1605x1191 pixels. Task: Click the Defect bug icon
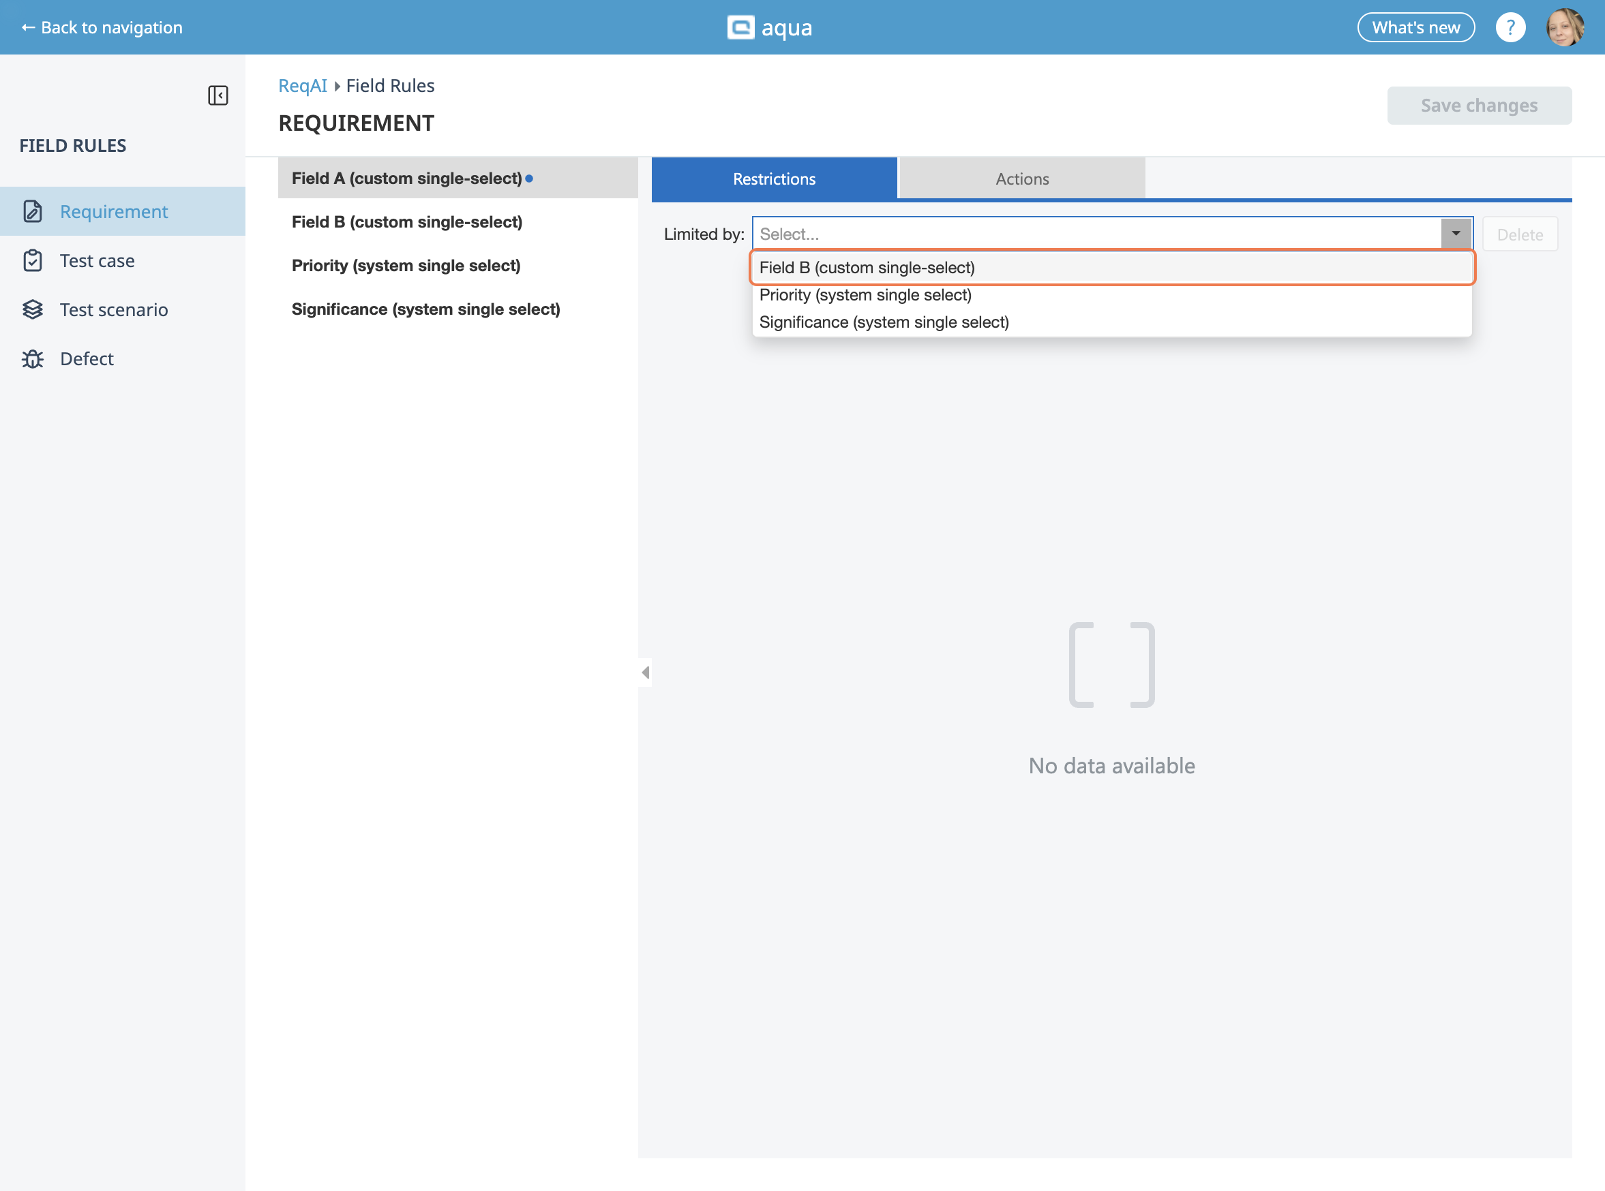tap(33, 358)
